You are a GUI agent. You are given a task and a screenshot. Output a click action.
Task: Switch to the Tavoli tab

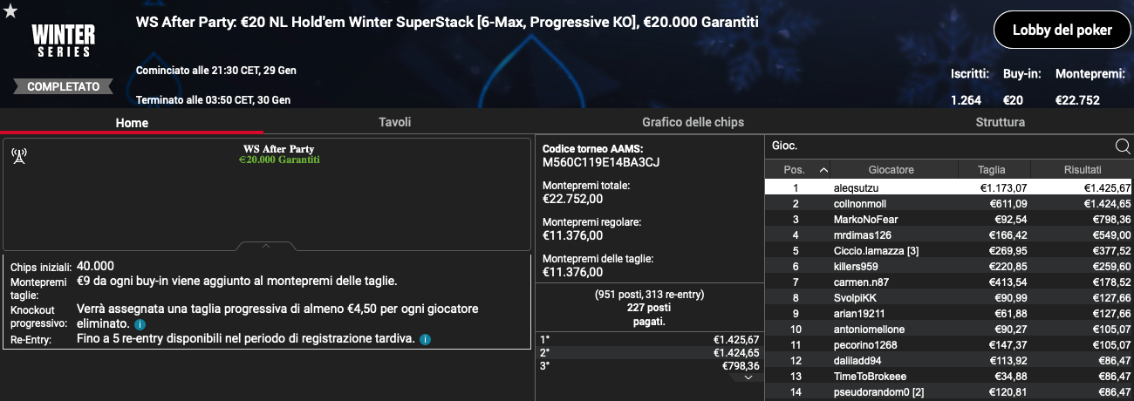[394, 122]
